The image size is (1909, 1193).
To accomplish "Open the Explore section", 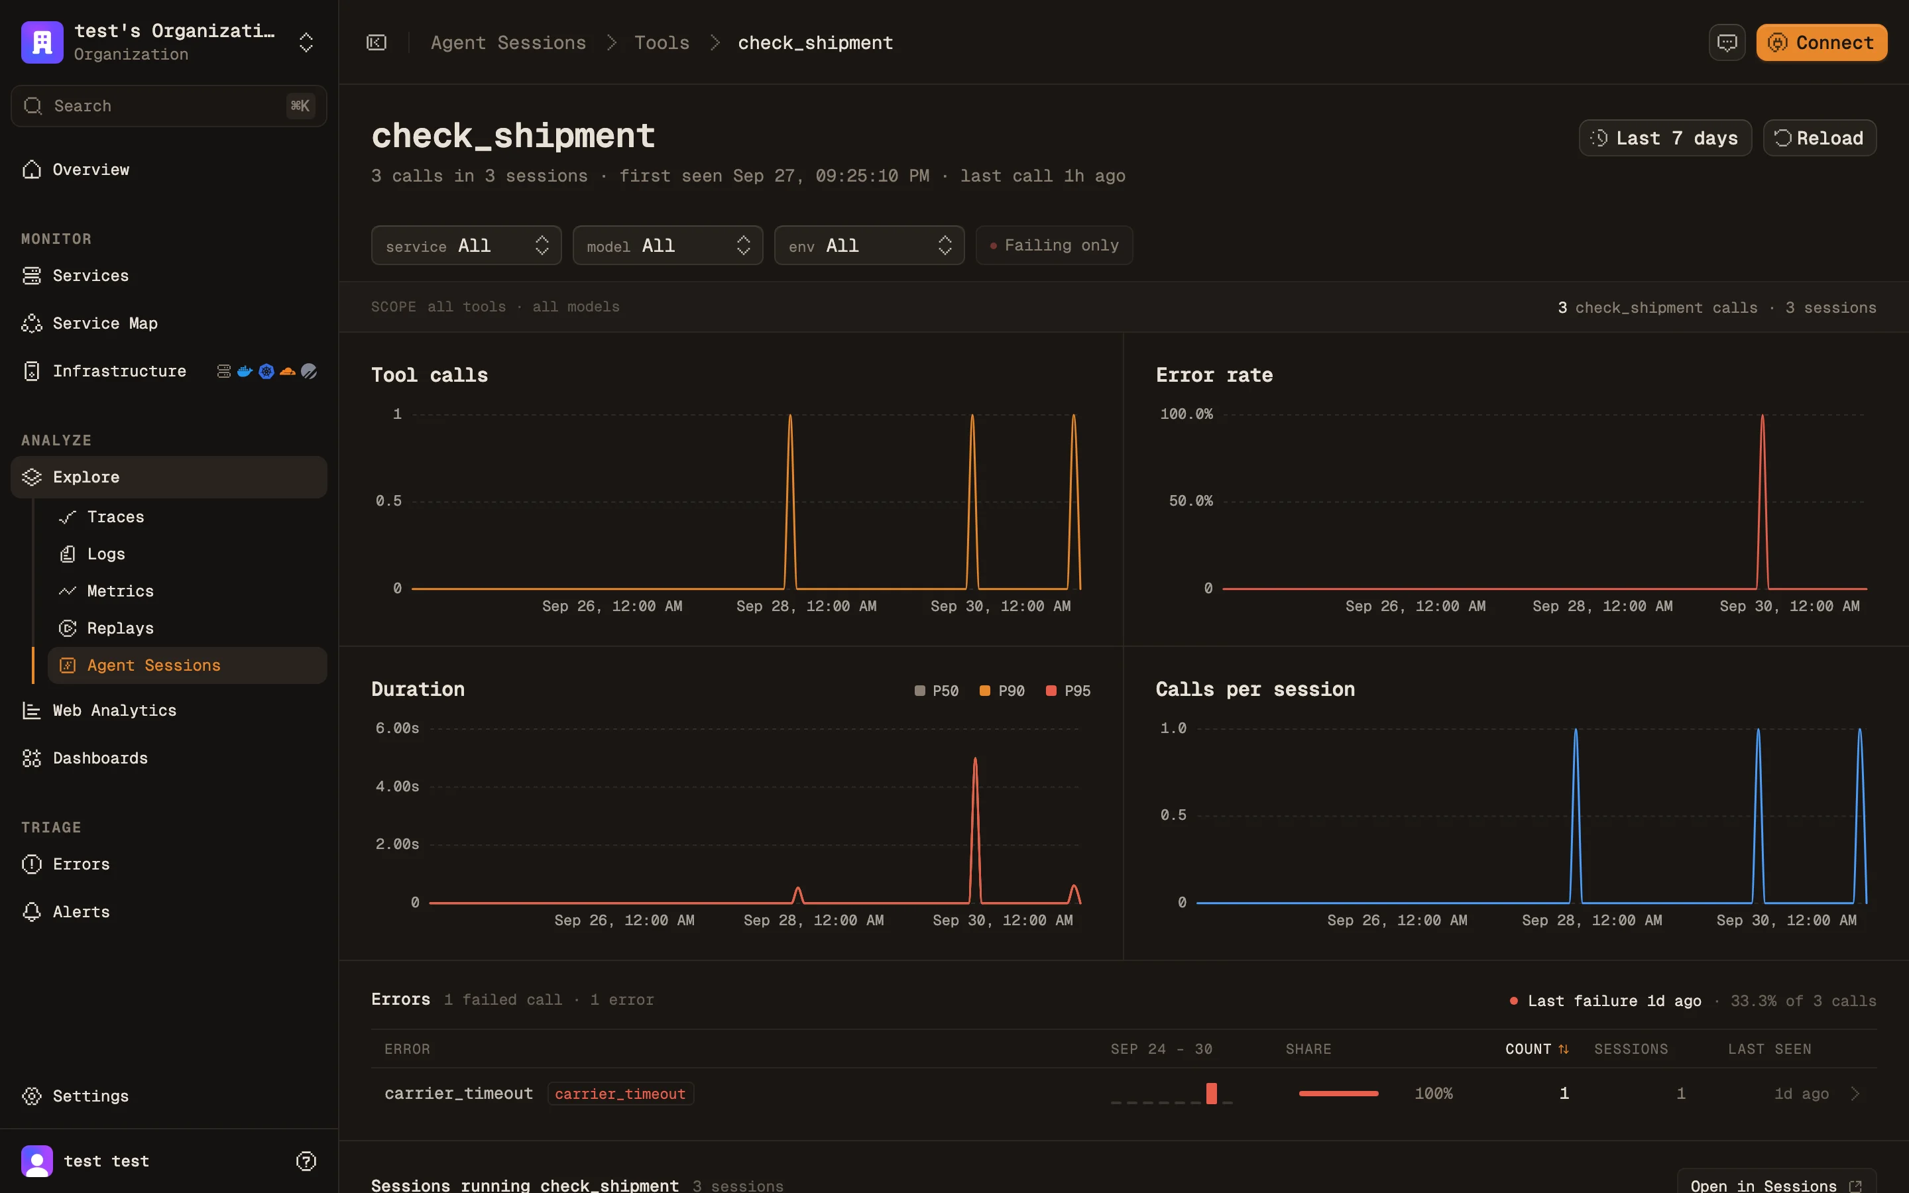I will pos(169,477).
